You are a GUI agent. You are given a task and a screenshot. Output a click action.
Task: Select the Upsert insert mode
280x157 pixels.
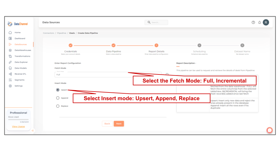(x=58, y=90)
